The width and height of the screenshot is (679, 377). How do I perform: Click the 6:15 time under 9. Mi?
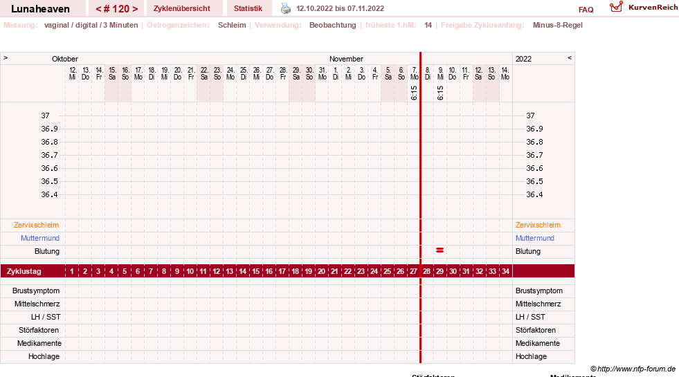[440, 93]
